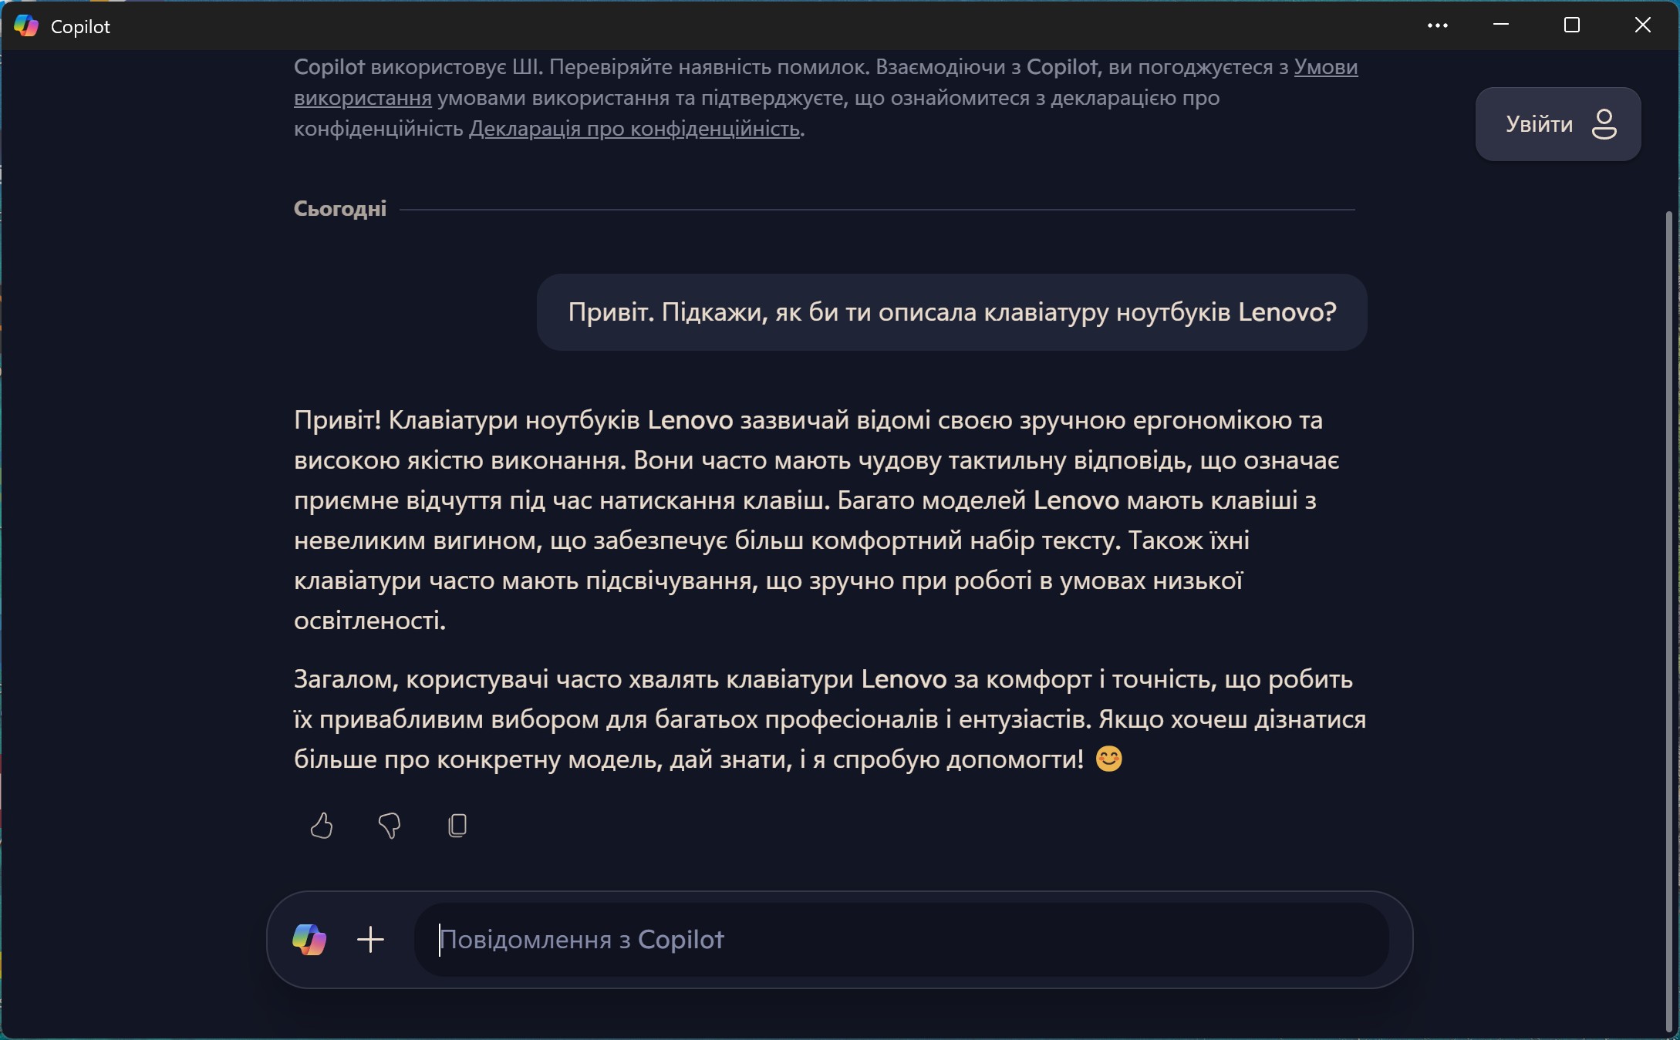Minimize the Copilot window
The image size is (1680, 1040).
tap(1500, 25)
